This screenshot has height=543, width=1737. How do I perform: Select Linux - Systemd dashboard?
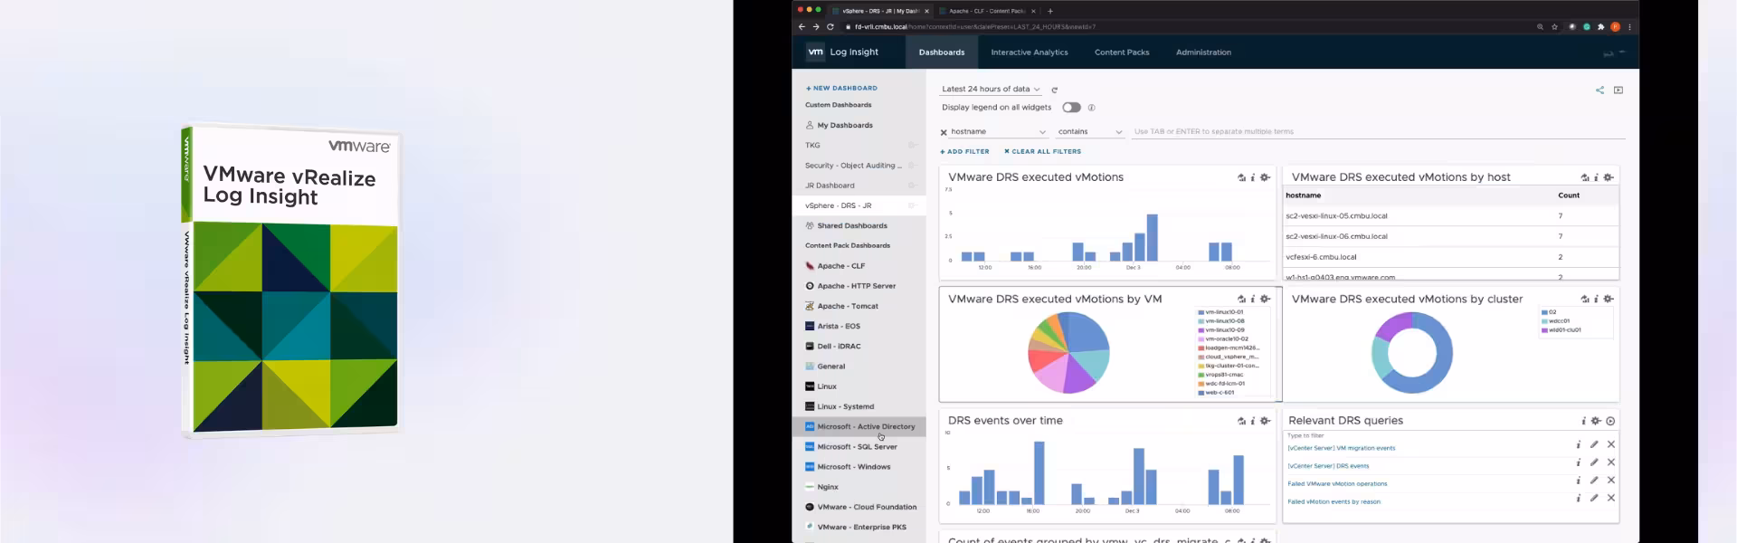coord(845,406)
